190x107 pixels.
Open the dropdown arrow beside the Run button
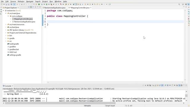(49, 4)
